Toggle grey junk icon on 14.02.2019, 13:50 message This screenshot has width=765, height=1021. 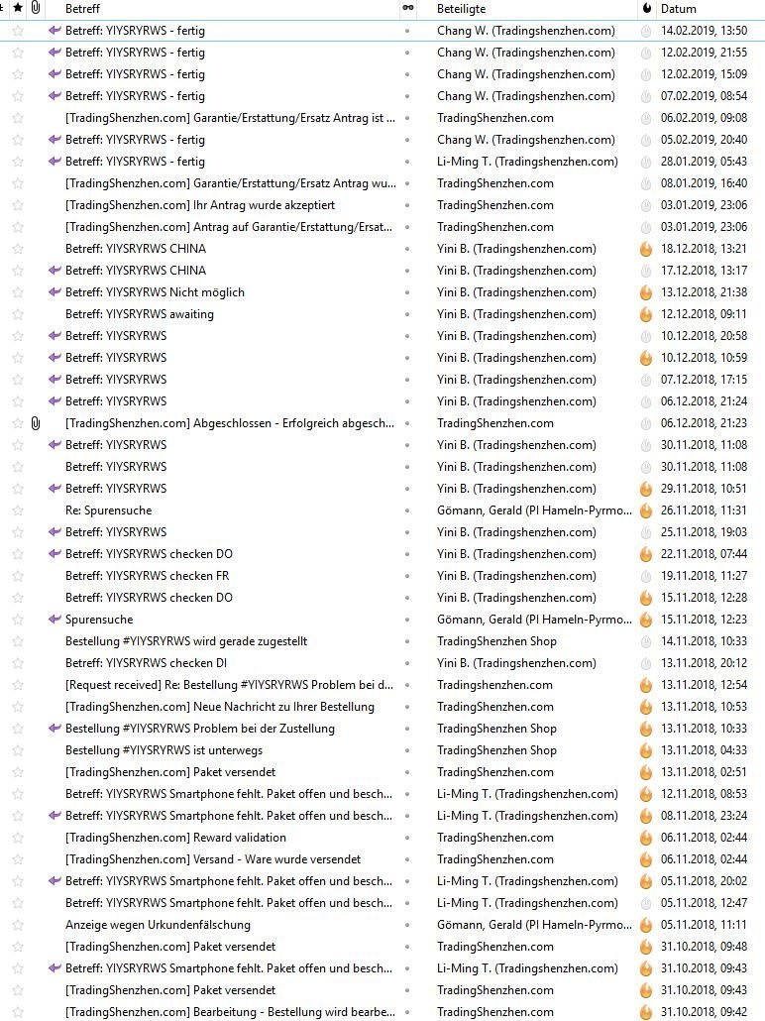coord(646,31)
